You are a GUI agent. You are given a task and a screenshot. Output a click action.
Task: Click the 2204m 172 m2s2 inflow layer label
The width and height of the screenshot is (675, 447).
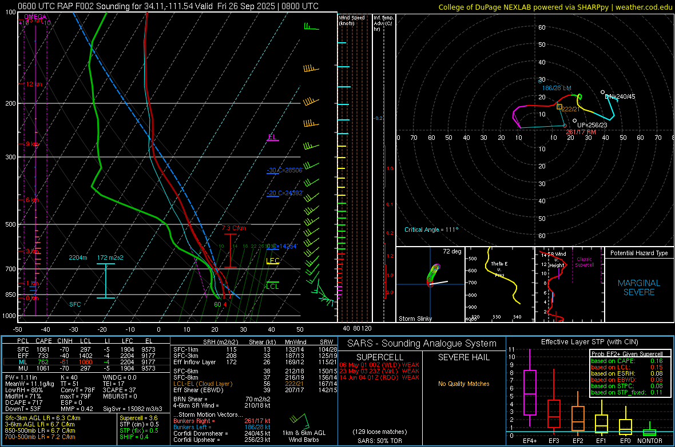point(96,257)
